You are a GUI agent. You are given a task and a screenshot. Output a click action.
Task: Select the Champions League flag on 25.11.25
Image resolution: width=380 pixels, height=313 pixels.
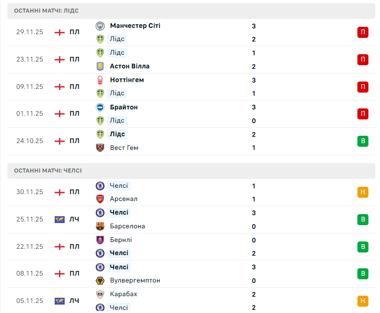[x=59, y=219]
